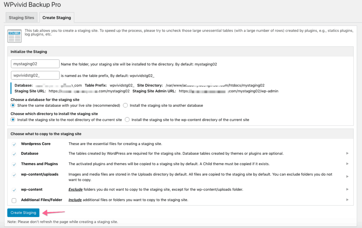Viewport: 362px width, 228px height.
Task: Choose wp-content directory install option
Action: coord(127,120)
